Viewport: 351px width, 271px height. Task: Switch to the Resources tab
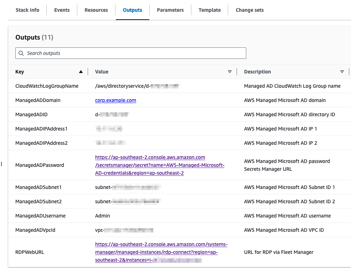coord(96,10)
